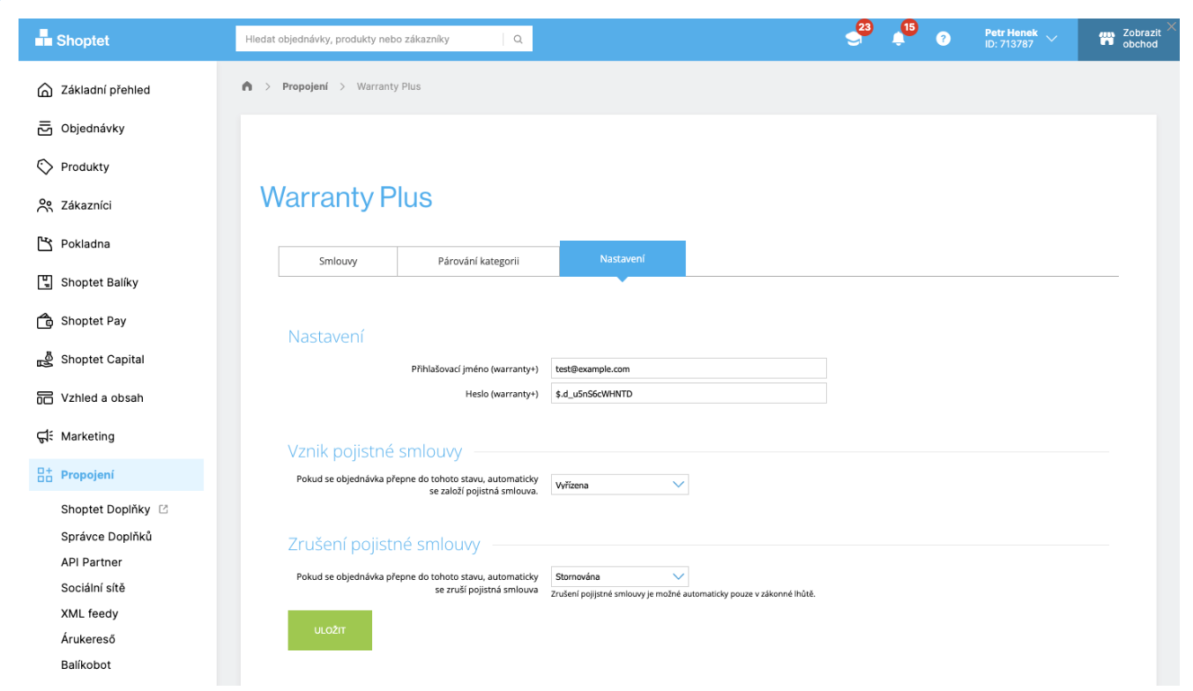Click the Pokladna icon in sidebar
Image resolution: width=1193 pixels, height=691 pixels.
click(45, 244)
